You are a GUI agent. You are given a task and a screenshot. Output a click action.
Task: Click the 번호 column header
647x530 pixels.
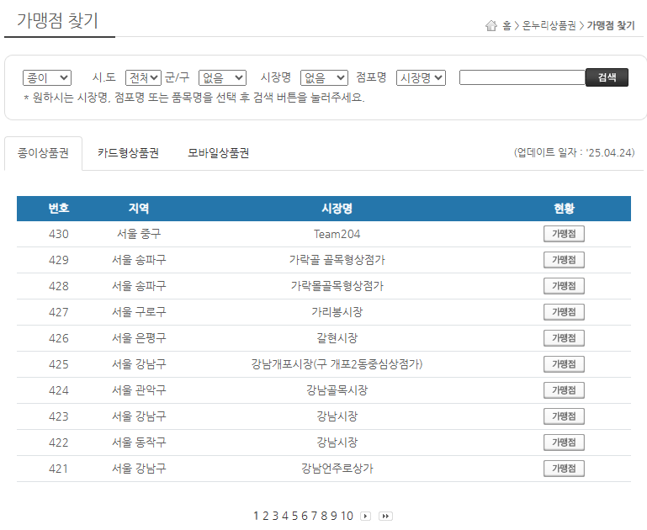tap(59, 209)
